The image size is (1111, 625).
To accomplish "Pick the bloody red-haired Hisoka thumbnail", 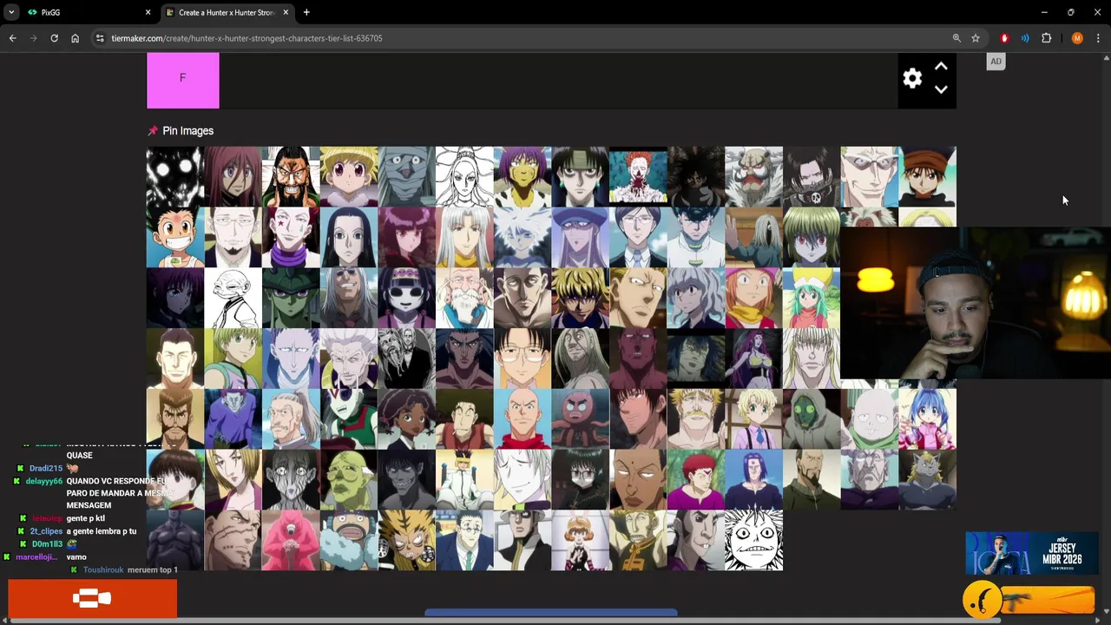I will point(638,176).
